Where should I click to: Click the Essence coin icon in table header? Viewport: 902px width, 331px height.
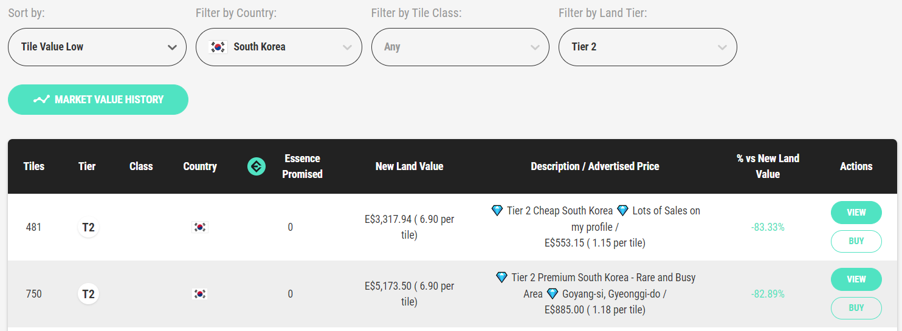click(x=256, y=166)
